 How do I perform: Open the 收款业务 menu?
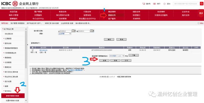pyautogui.click(x=63, y=12)
